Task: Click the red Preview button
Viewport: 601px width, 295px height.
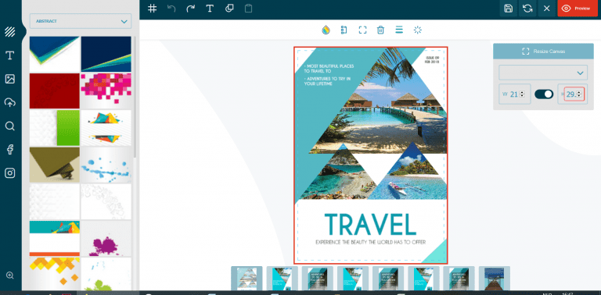Action: click(578, 9)
